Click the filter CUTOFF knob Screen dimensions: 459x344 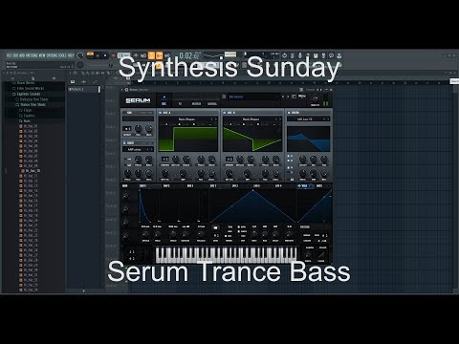click(x=302, y=159)
